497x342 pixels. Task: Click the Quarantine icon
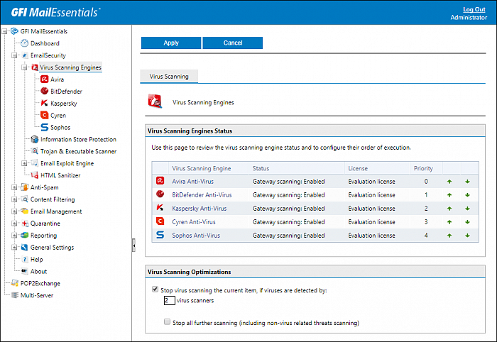[25, 224]
